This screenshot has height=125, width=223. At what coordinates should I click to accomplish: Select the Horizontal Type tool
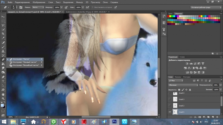pyautogui.click(x=3, y=81)
